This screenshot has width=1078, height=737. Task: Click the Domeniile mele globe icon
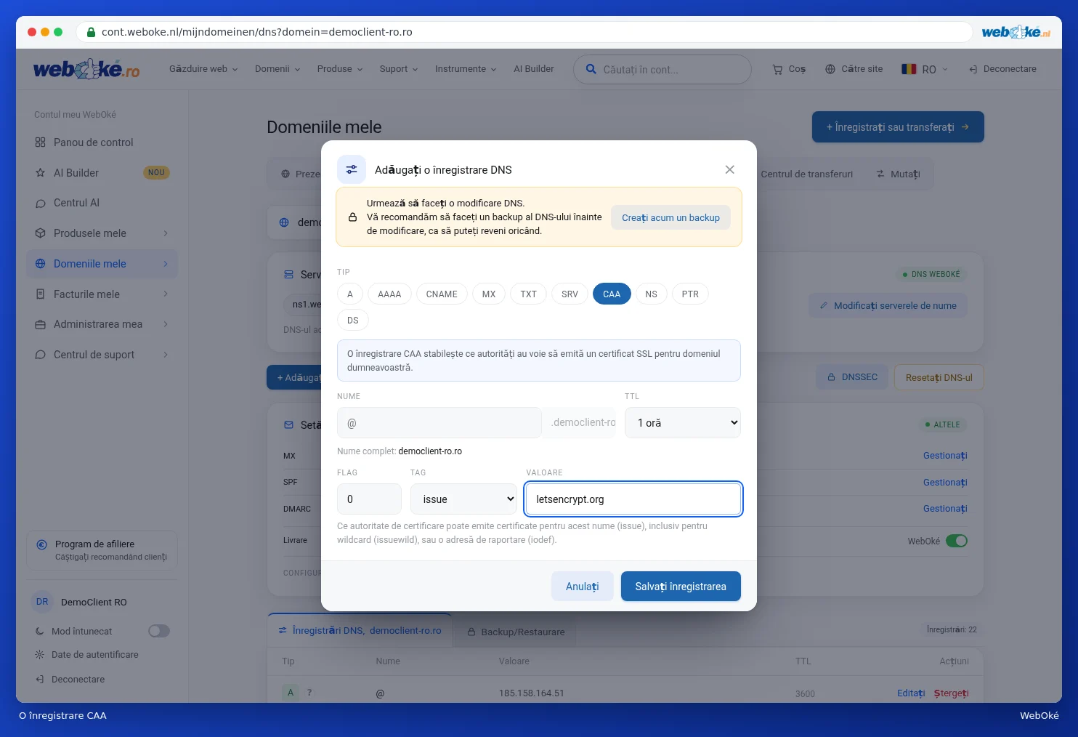click(x=40, y=264)
